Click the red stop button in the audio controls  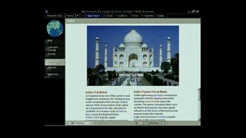pos(140,123)
